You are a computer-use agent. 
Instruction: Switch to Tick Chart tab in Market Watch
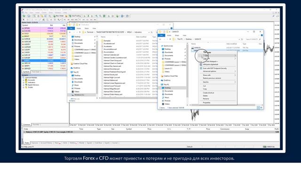point(36,72)
